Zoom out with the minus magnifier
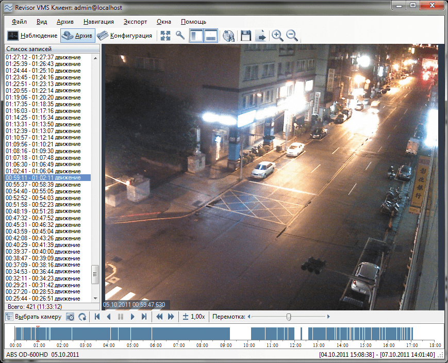Image resolution: width=448 pixels, height=363 pixels. [292, 36]
